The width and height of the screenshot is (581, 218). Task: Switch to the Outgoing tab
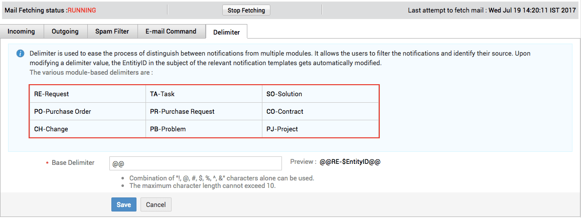pyautogui.click(x=65, y=32)
